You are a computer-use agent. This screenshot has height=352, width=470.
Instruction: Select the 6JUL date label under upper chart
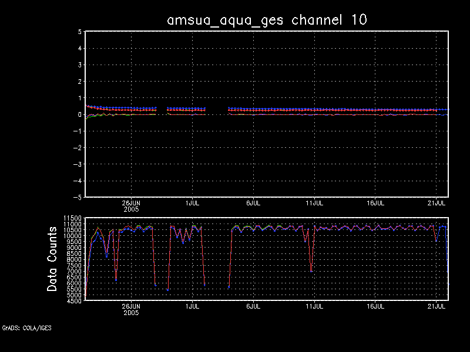(253, 202)
